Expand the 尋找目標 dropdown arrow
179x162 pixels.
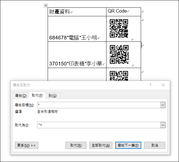click(163, 105)
